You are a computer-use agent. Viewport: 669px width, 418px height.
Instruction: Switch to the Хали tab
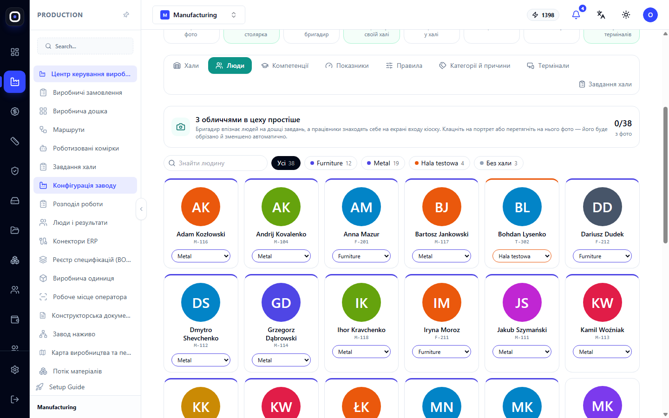[186, 65]
